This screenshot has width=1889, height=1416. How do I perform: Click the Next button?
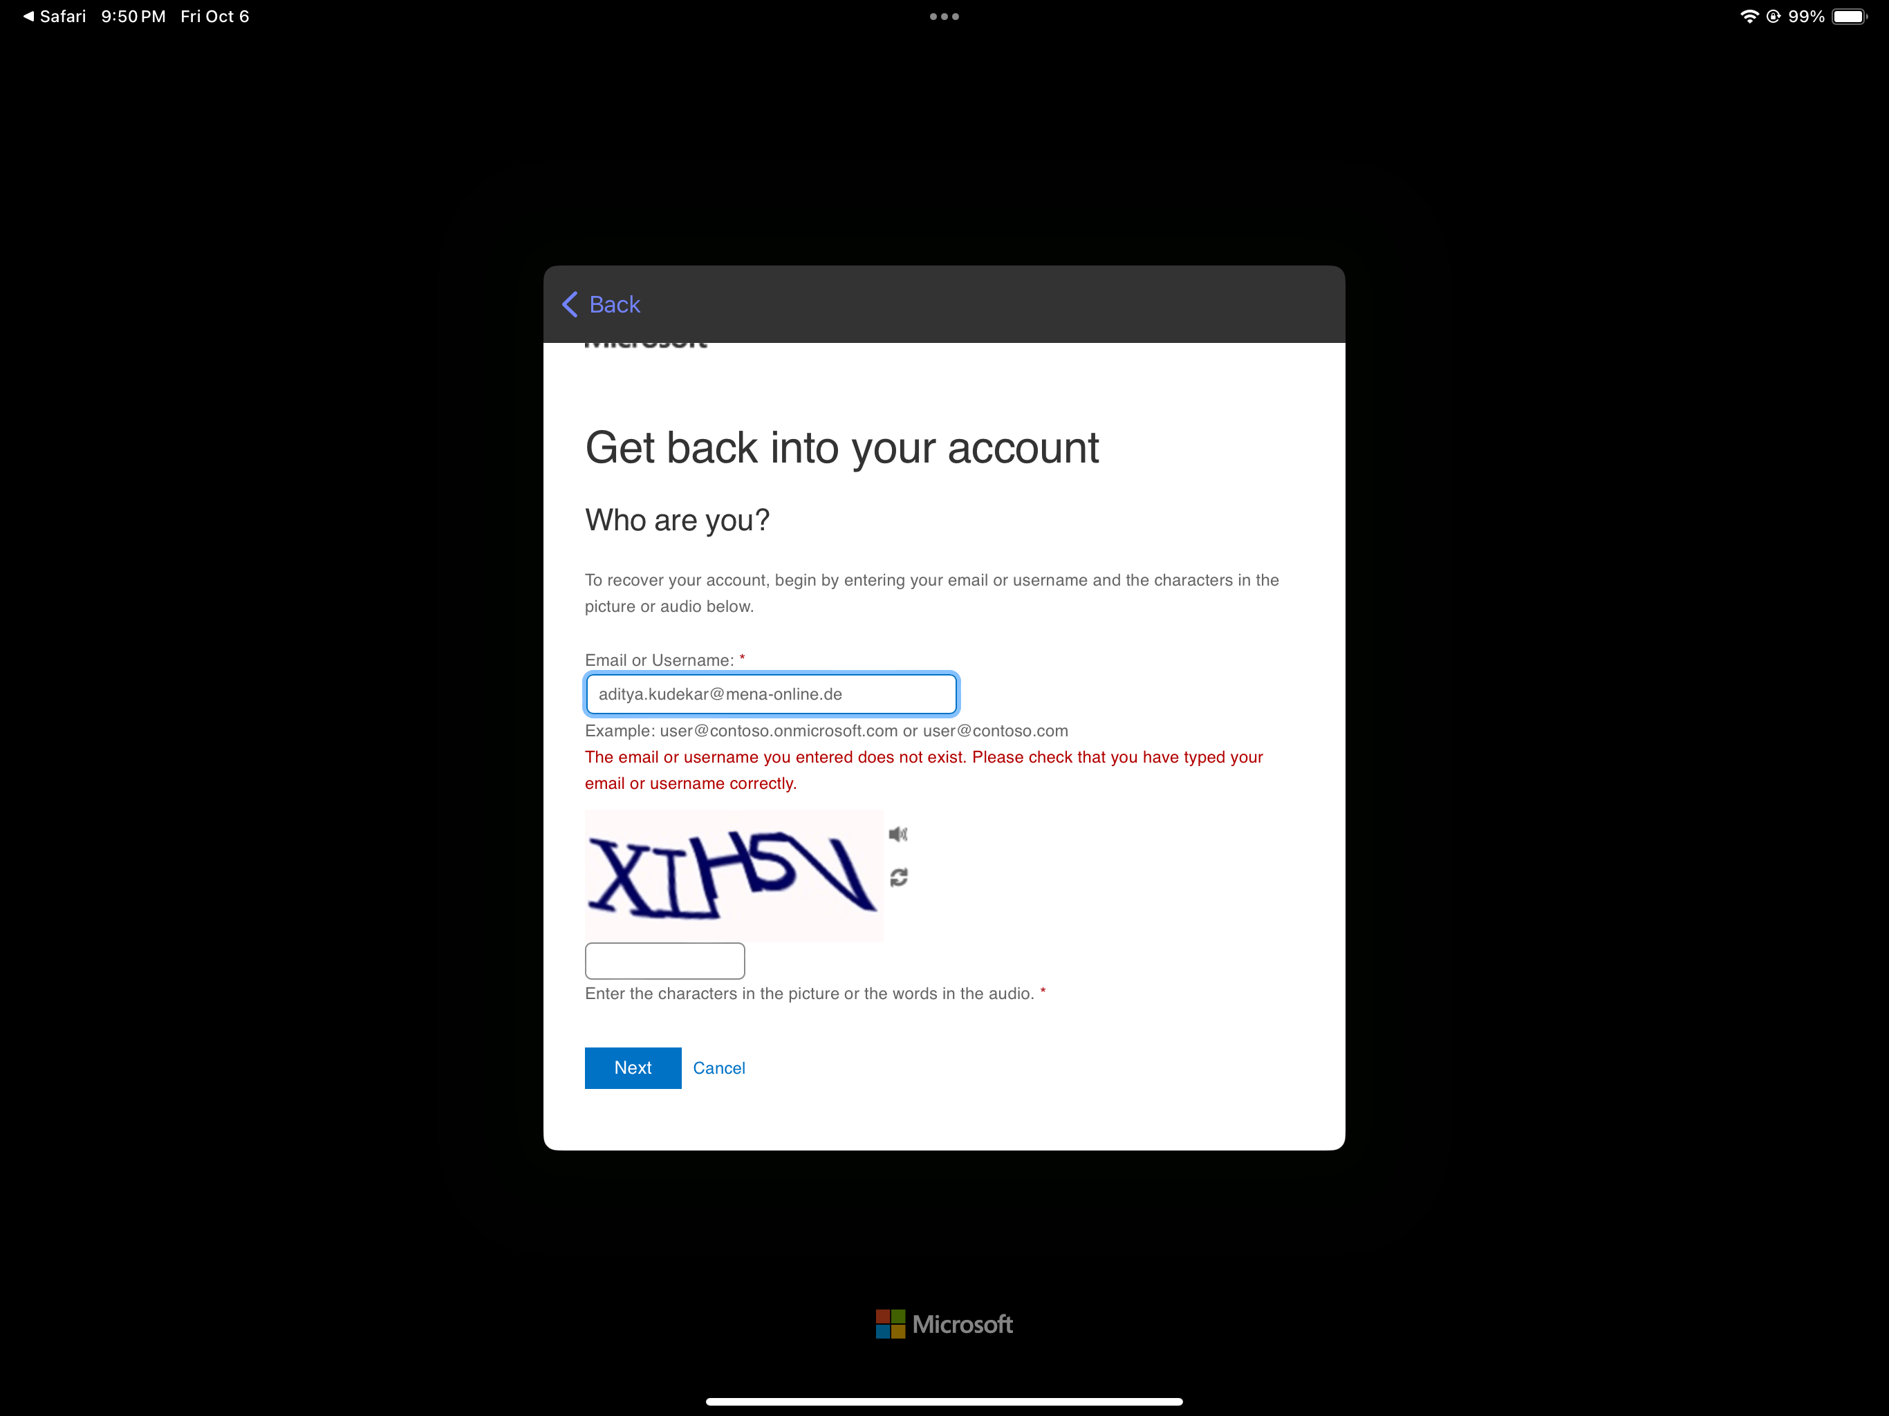633,1068
